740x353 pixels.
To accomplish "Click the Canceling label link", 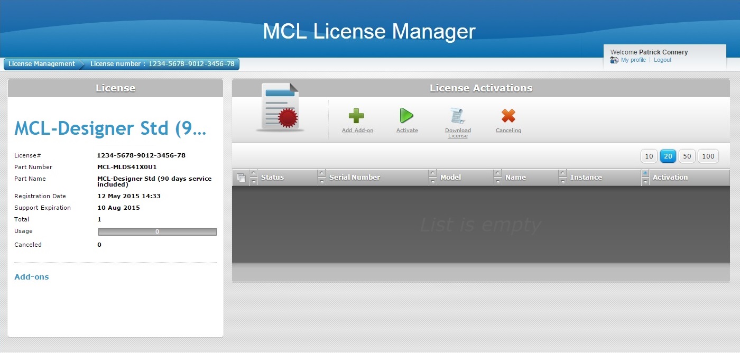I will 508,131.
